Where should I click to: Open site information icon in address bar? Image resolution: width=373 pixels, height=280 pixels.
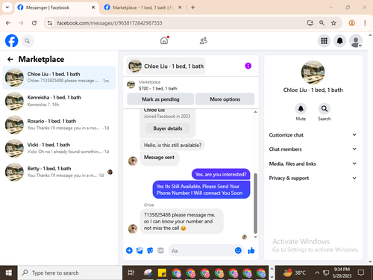pyautogui.click(x=50, y=23)
